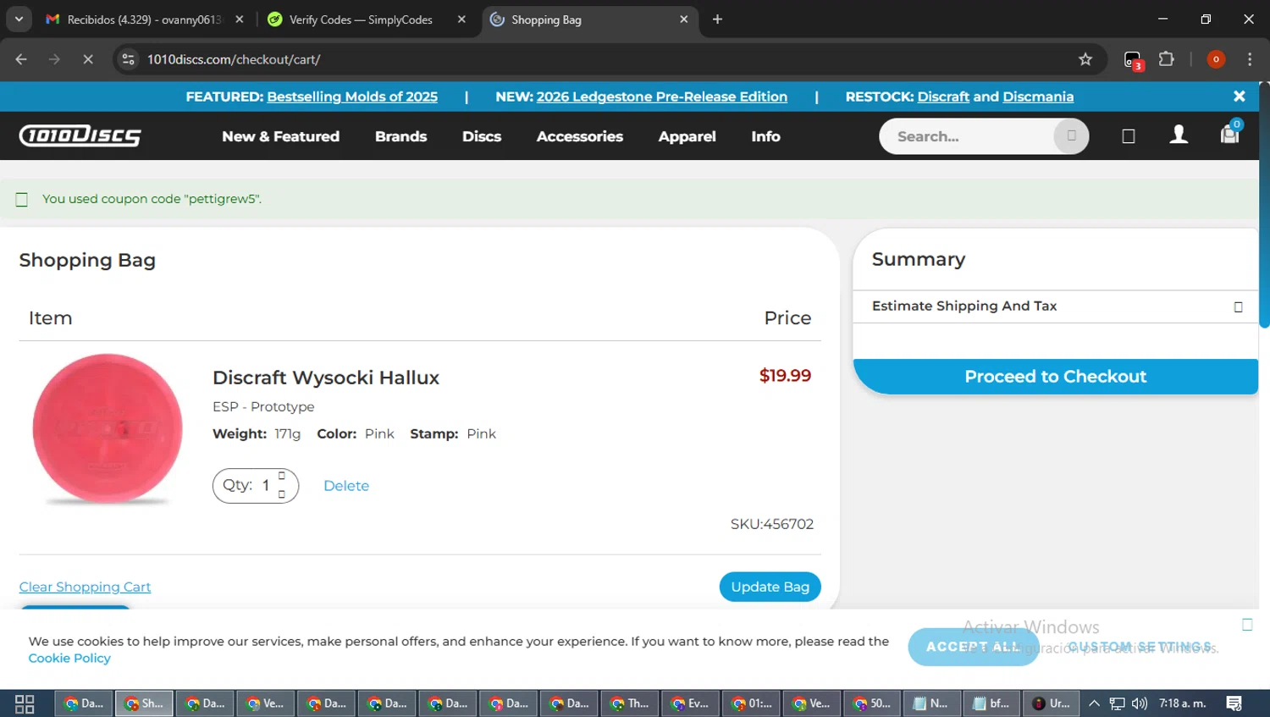Switch to the 'Ev...' Chrome taskbar window
This screenshot has height=717, width=1270.
pyautogui.click(x=690, y=703)
